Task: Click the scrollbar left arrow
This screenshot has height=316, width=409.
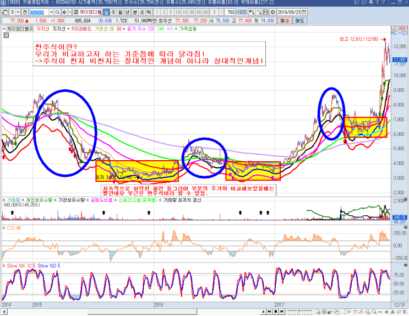Action: pos(4,312)
